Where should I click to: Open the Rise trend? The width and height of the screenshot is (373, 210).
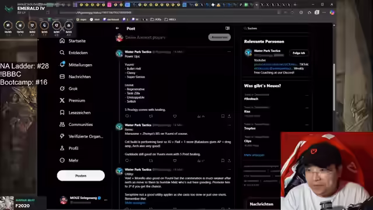[x=247, y=111]
